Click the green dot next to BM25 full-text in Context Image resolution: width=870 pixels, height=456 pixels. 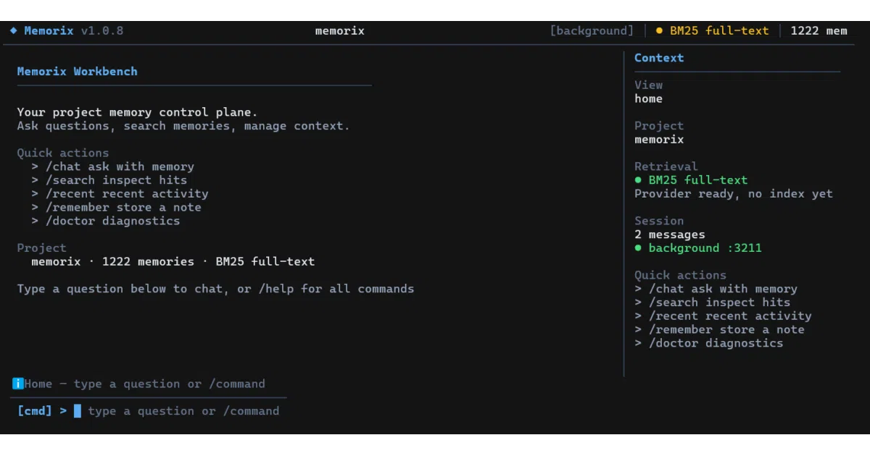(638, 180)
